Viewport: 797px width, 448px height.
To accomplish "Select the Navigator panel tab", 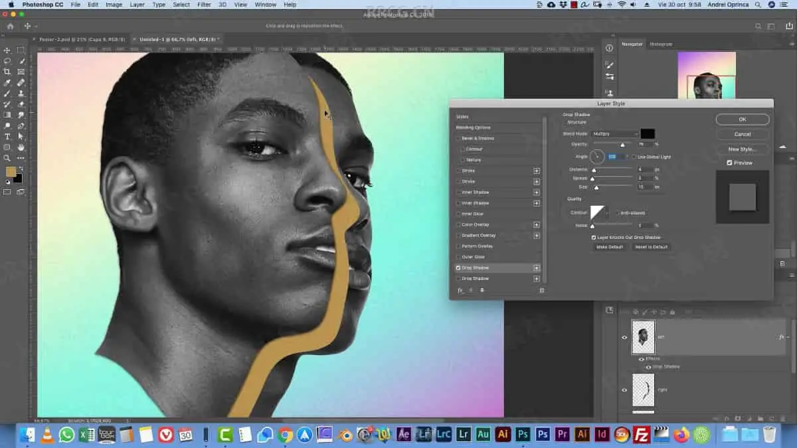I will [x=632, y=44].
